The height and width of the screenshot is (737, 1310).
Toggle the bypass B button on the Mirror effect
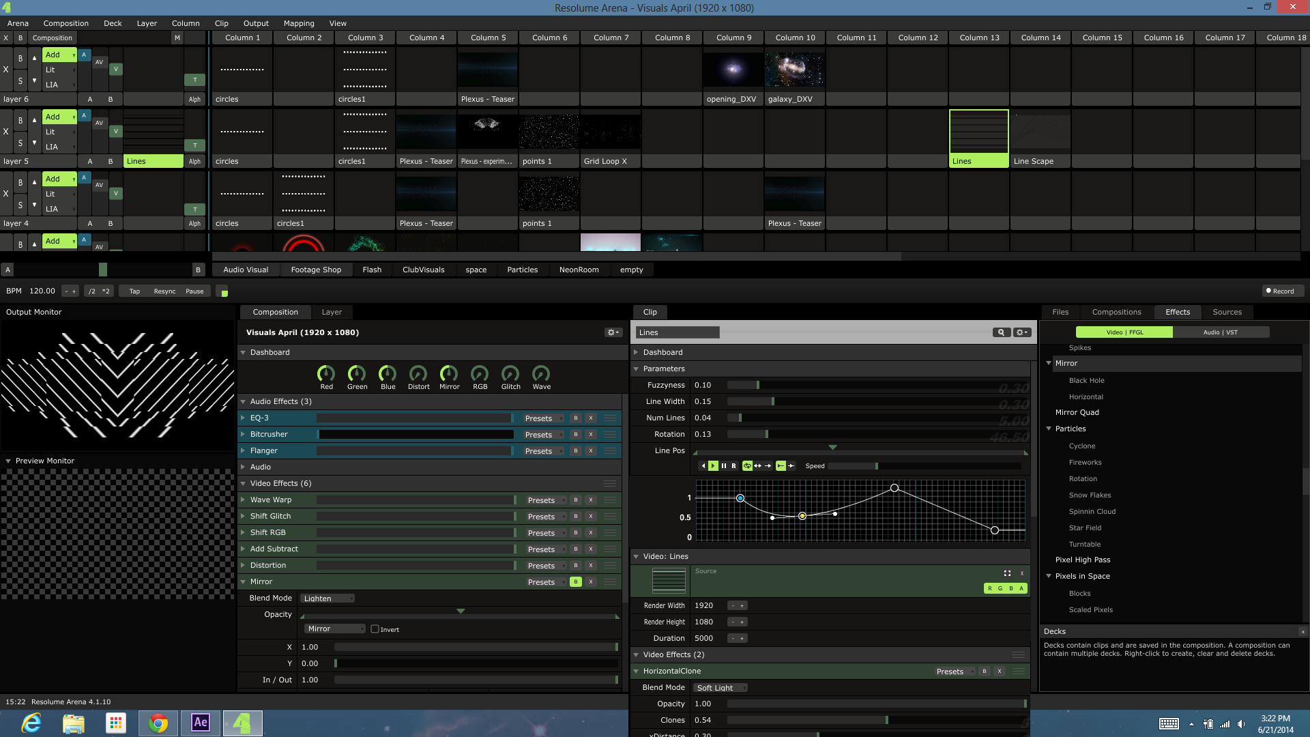(x=575, y=582)
